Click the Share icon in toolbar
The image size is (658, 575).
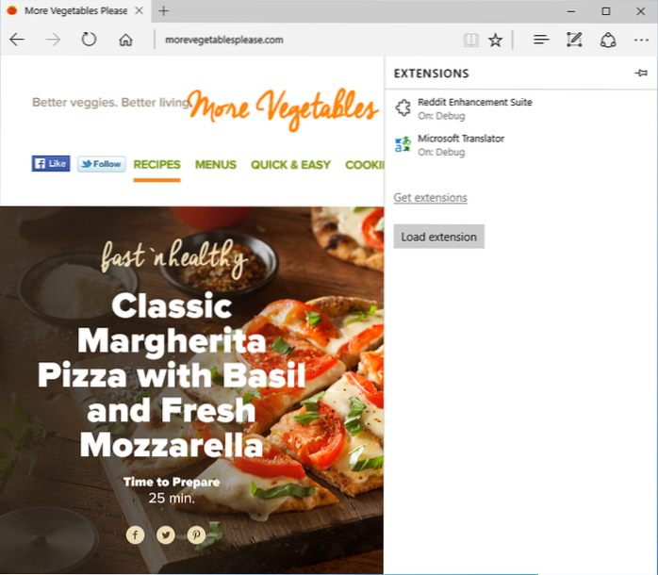(x=608, y=40)
